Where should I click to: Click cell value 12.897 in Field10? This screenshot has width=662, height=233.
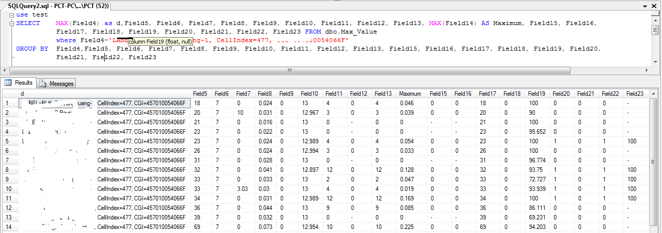pyautogui.click(x=311, y=170)
